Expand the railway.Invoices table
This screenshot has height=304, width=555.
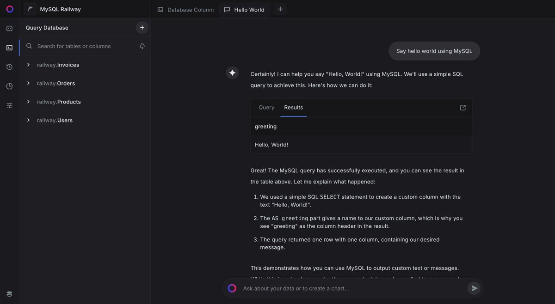(28, 65)
